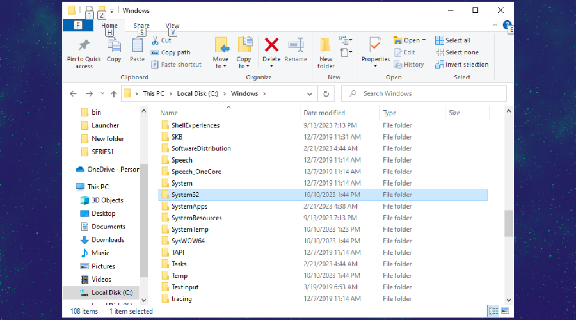Image resolution: width=576 pixels, height=320 pixels.
Task: Click the file list vertical scrollbar thumb
Action: tap(508, 223)
